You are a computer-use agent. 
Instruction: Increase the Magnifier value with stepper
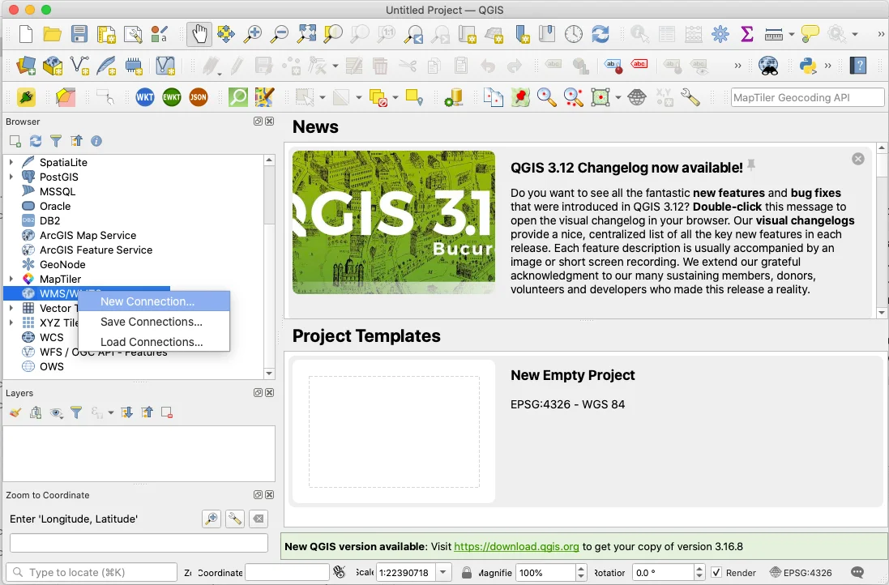pos(581,569)
